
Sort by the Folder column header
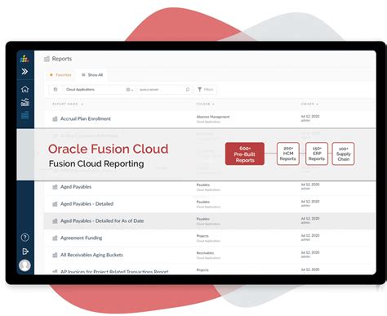[x=206, y=104]
